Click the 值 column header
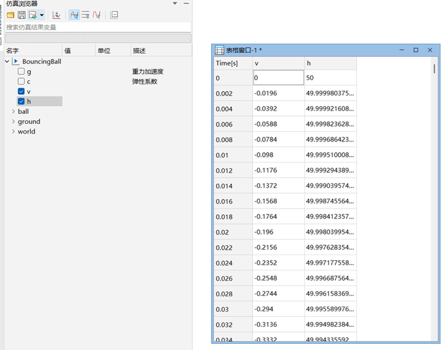 (x=79, y=51)
